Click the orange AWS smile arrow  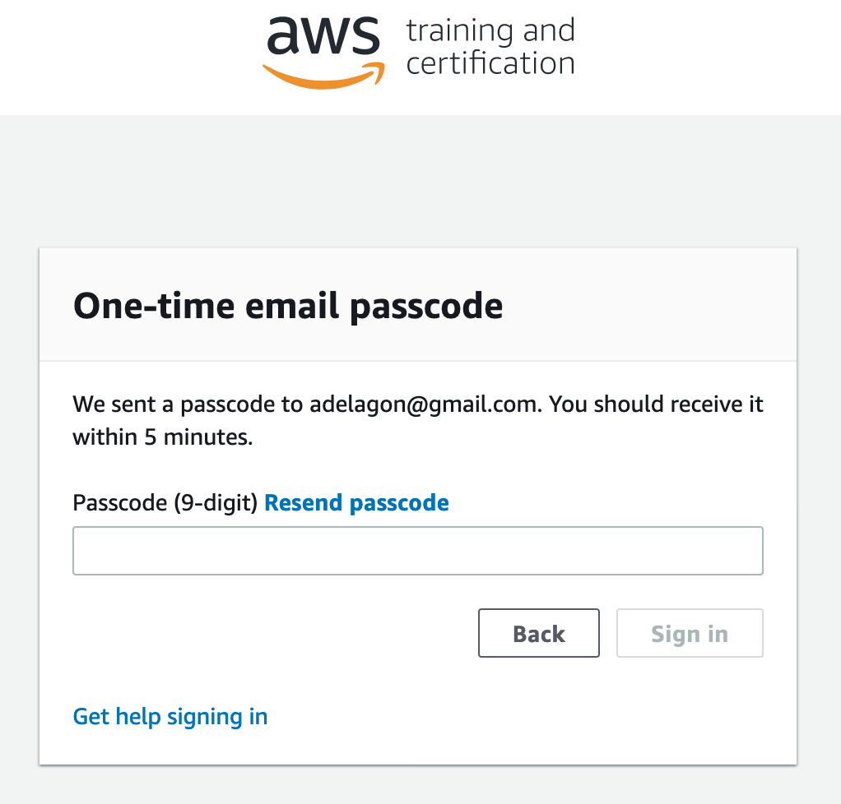pyautogui.click(x=323, y=76)
